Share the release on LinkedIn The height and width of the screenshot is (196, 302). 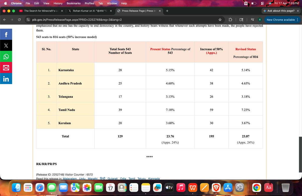tap(6, 79)
